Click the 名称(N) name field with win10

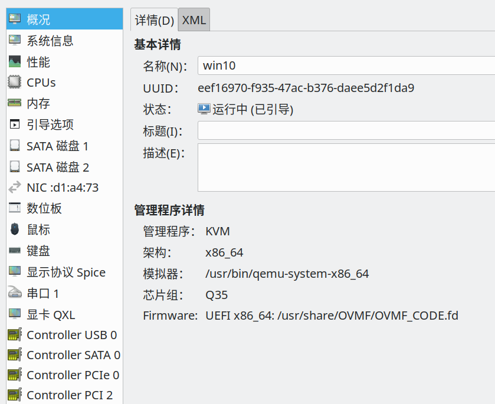point(346,65)
